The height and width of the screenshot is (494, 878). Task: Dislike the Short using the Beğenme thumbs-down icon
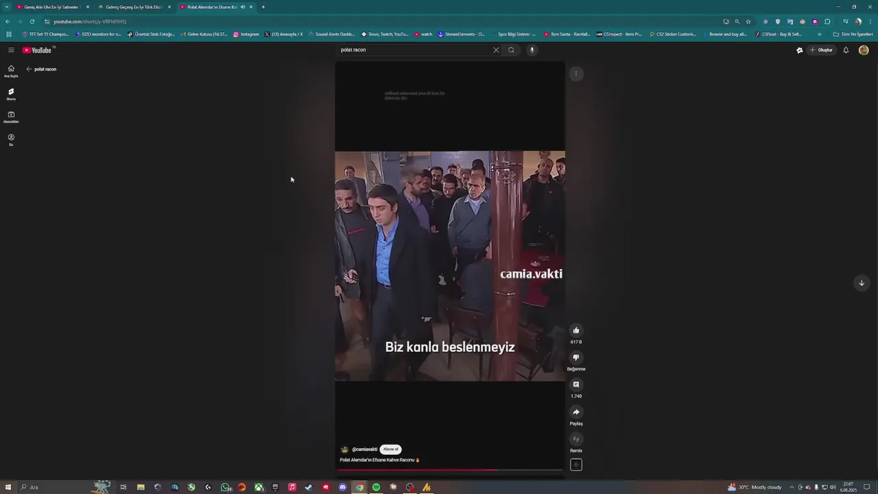(x=576, y=357)
